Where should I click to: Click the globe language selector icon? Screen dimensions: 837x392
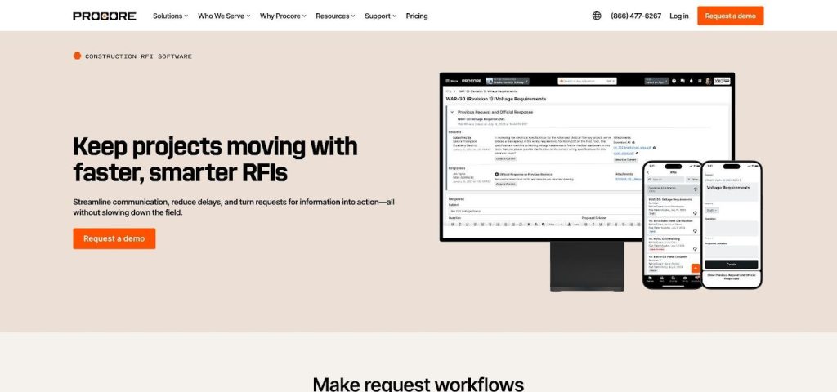[597, 16]
